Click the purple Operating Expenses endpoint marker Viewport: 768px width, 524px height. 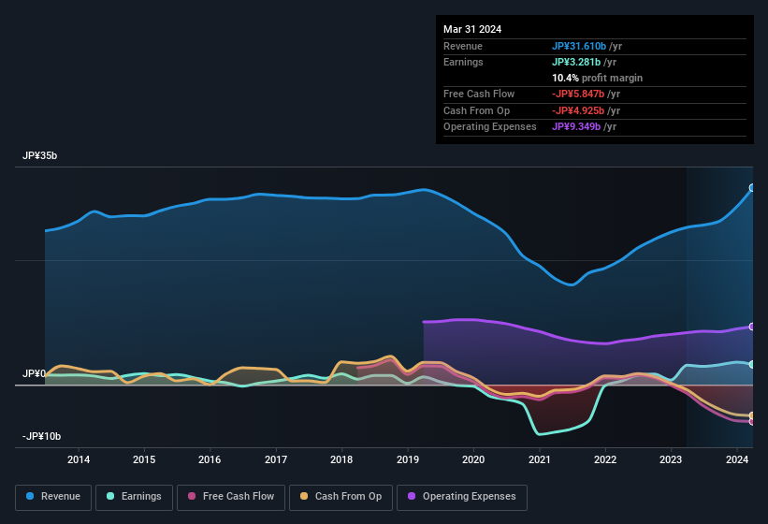(x=752, y=327)
